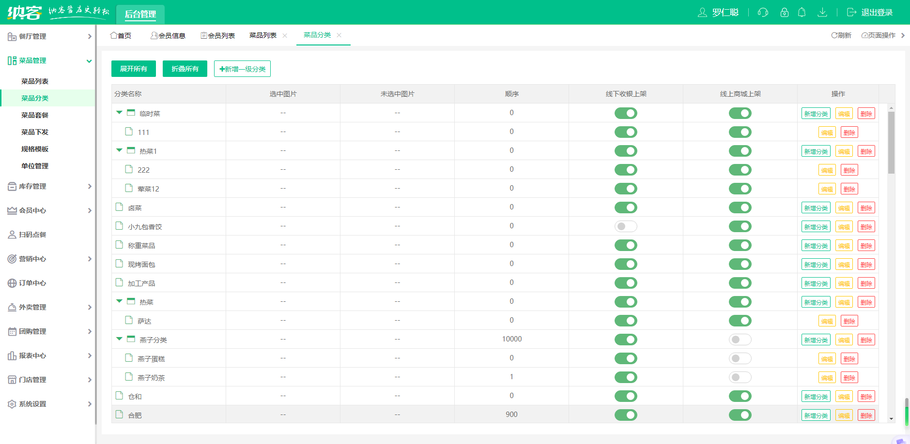
Task: Click 删除 button for the 合肥 row
Action: click(x=866, y=415)
